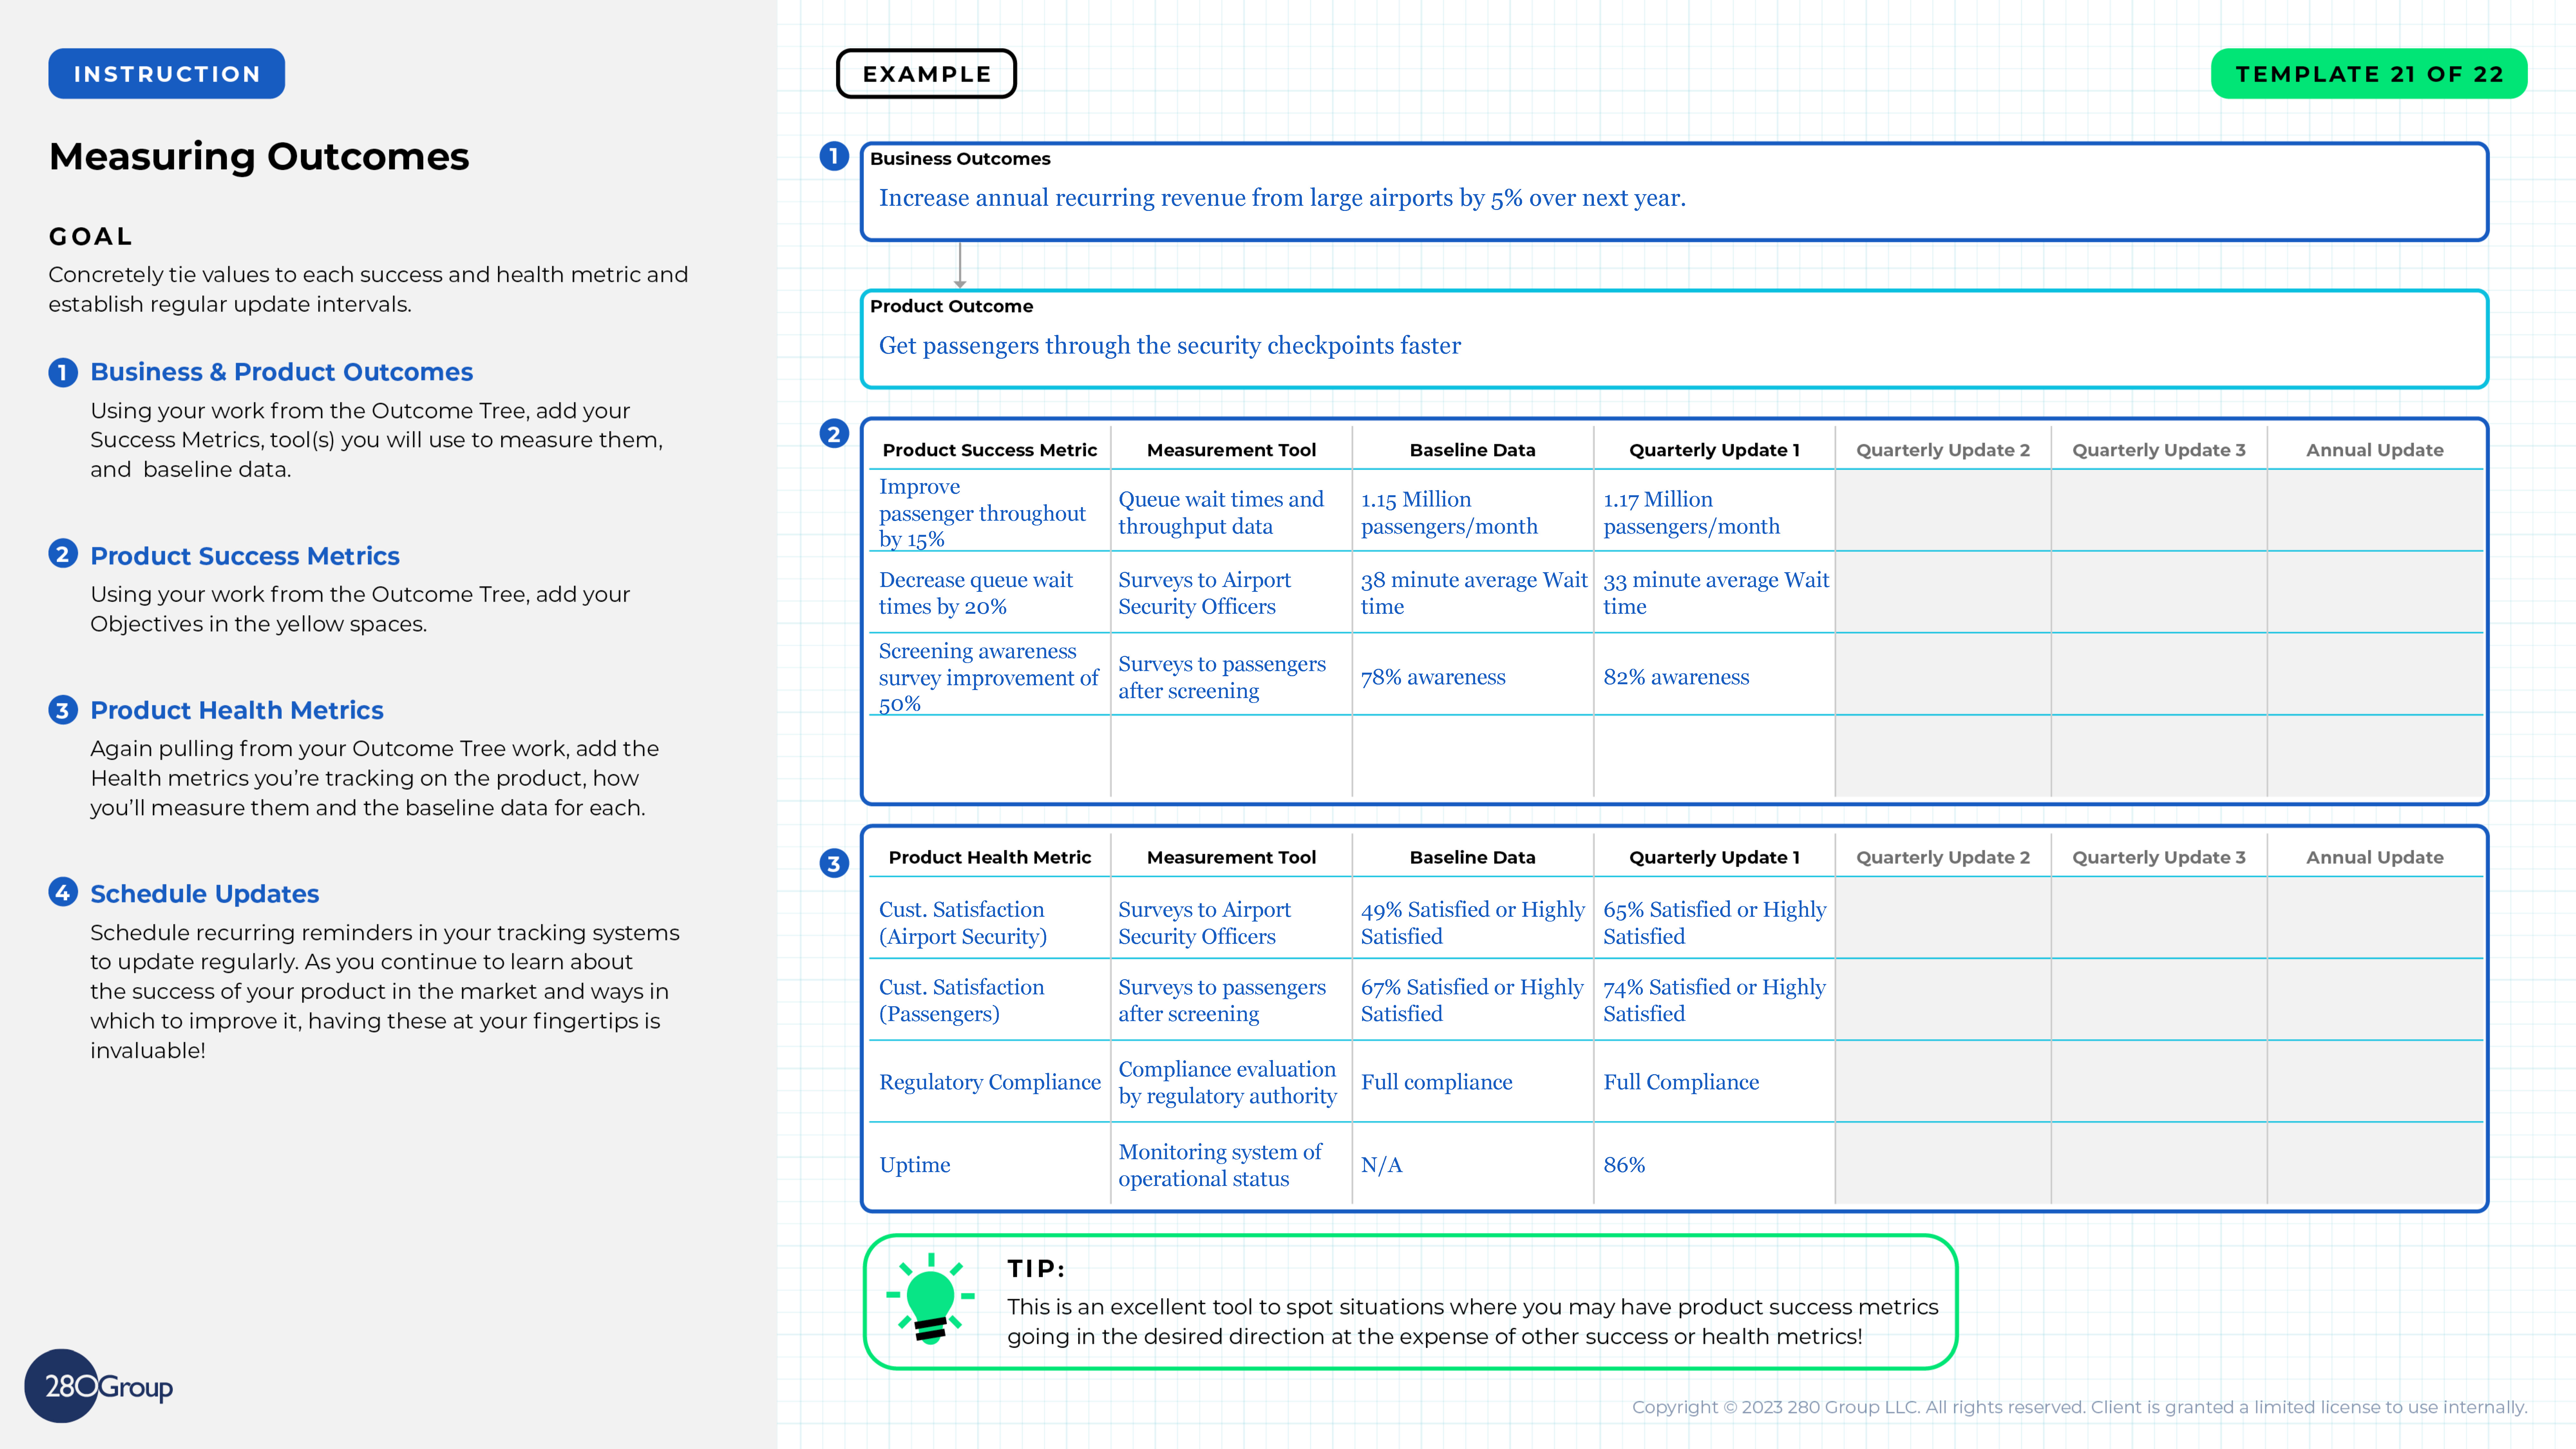
Task: Click Quarterly Update 3 header in success table
Action: 2159,450
